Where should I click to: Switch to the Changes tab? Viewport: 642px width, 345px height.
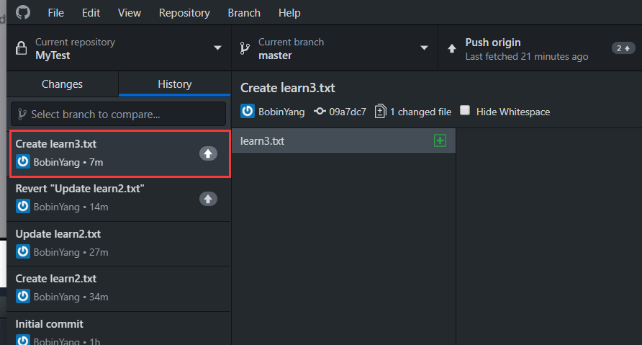pyautogui.click(x=62, y=84)
